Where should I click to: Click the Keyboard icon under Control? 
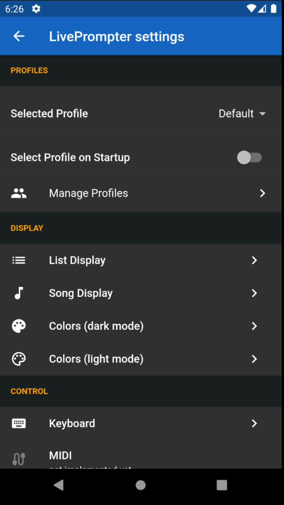pyautogui.click(x=19, y=423)
